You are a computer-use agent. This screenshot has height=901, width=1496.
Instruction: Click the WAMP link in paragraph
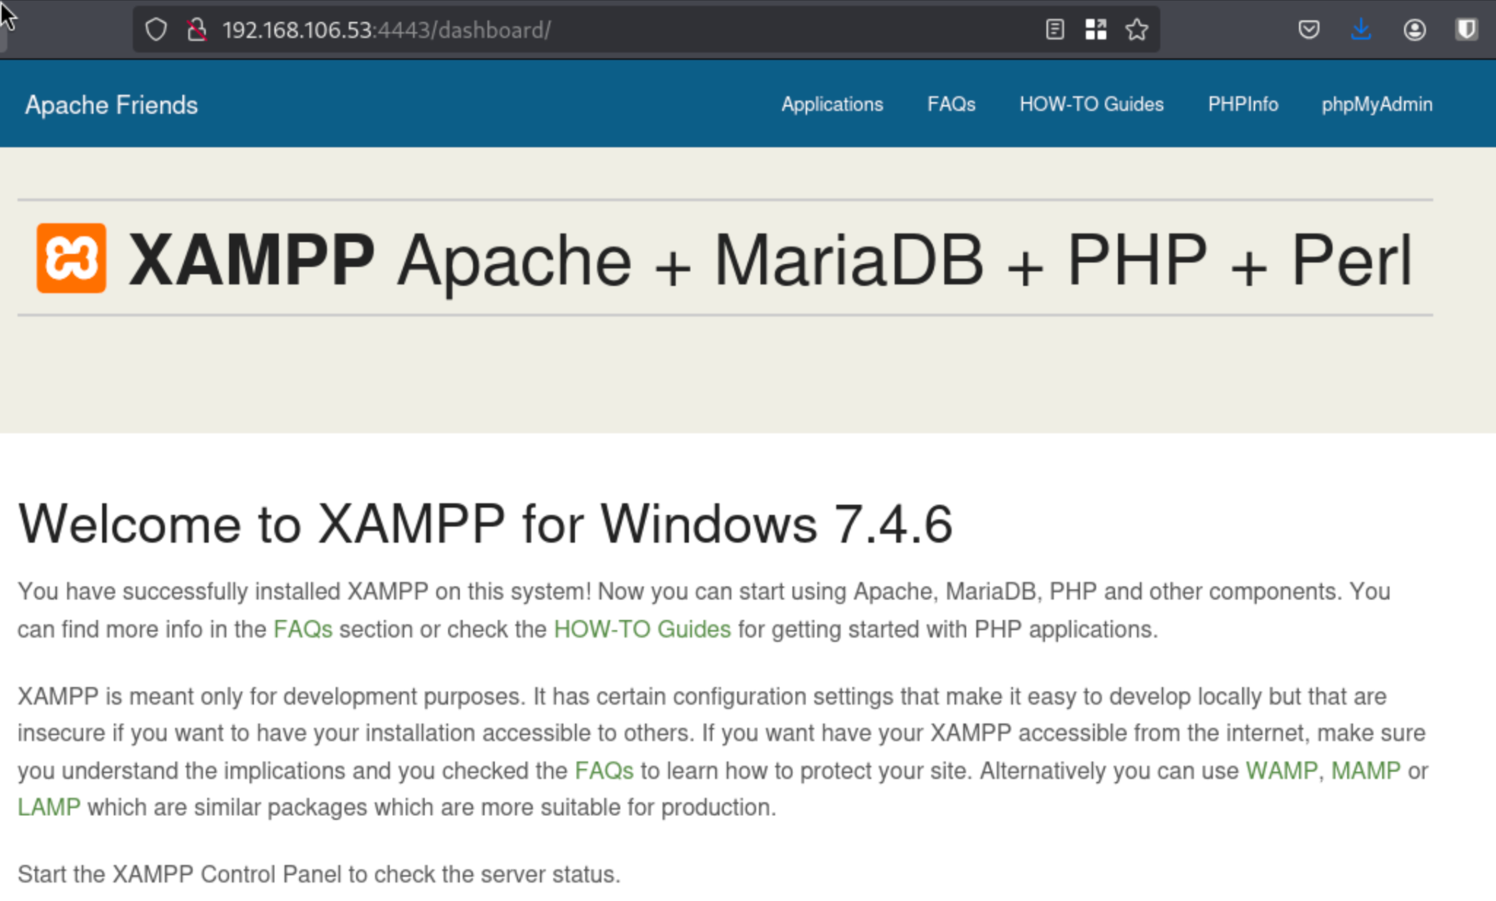pyautogui.click(x=1281, y=771)
